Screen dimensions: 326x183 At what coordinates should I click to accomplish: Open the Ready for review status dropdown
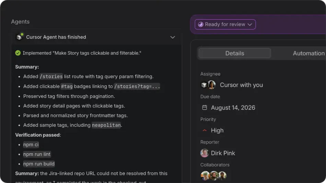coord(225,24)
